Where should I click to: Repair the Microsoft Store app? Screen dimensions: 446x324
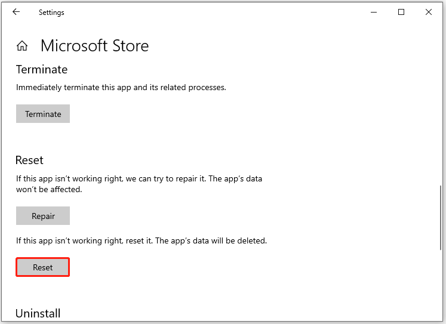[x=43, y=216]
